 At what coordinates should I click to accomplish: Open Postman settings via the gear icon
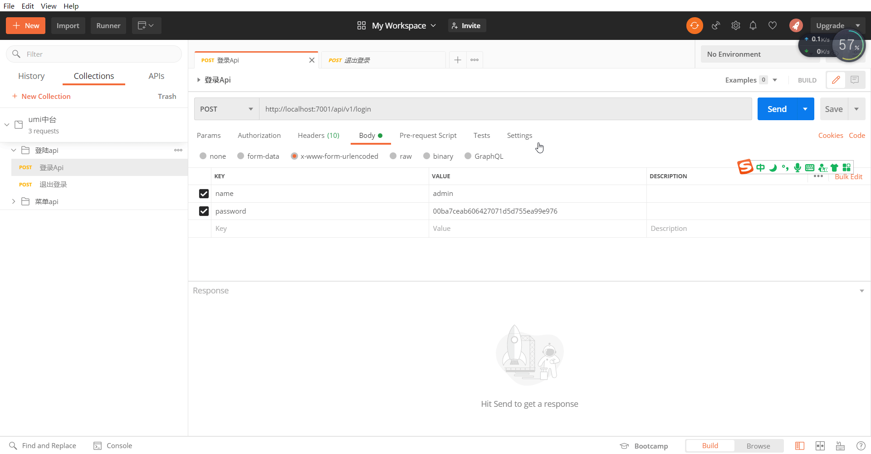click(736, 25)
